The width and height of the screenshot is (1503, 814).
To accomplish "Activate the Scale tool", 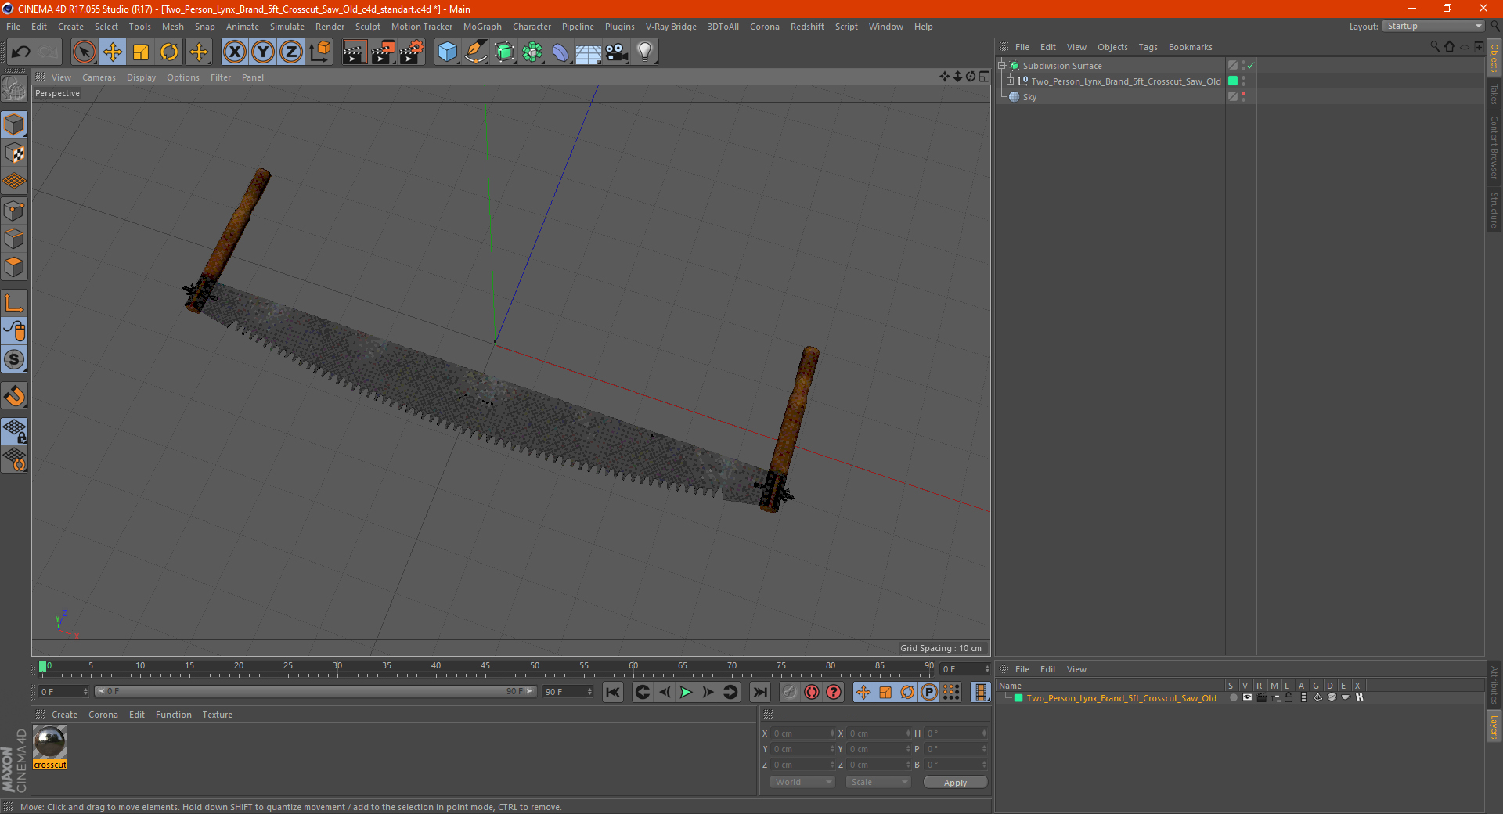I will [141, 52].
